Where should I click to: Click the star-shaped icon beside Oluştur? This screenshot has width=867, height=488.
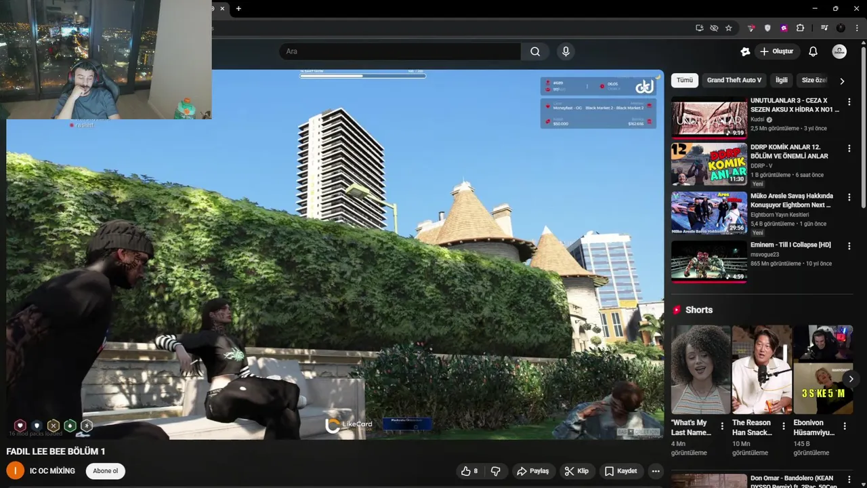tap(745, 52)
